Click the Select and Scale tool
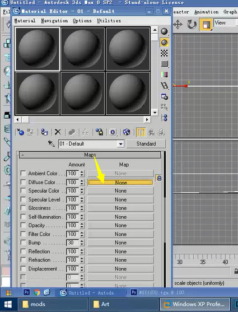 [x=206, y=25]
